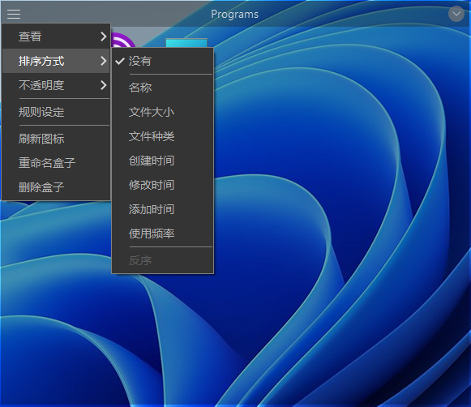Sort by 创建时间
This screenshot has height=407, width=471.
[x=162, y=161]
